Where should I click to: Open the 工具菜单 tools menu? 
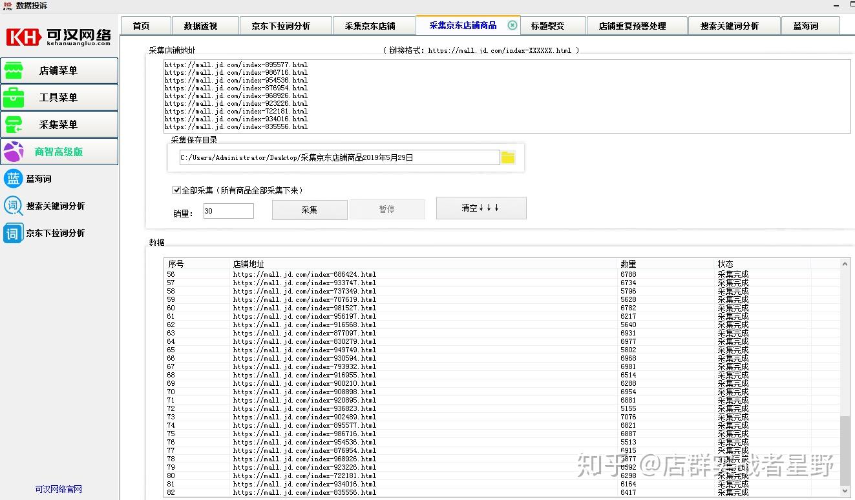[59, 97]
